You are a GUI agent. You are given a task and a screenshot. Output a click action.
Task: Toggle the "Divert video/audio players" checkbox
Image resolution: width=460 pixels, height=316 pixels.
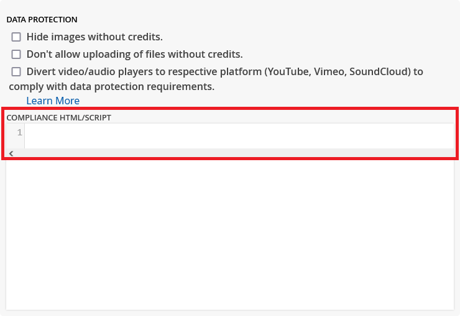click(x=16, y=72)
